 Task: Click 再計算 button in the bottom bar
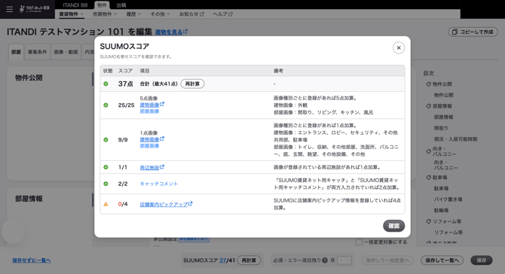point(249,260)
